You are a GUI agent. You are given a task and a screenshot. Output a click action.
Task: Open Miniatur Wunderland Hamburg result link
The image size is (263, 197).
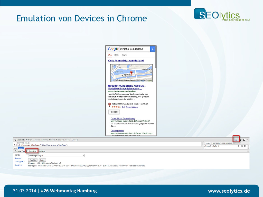pos(127,87)
